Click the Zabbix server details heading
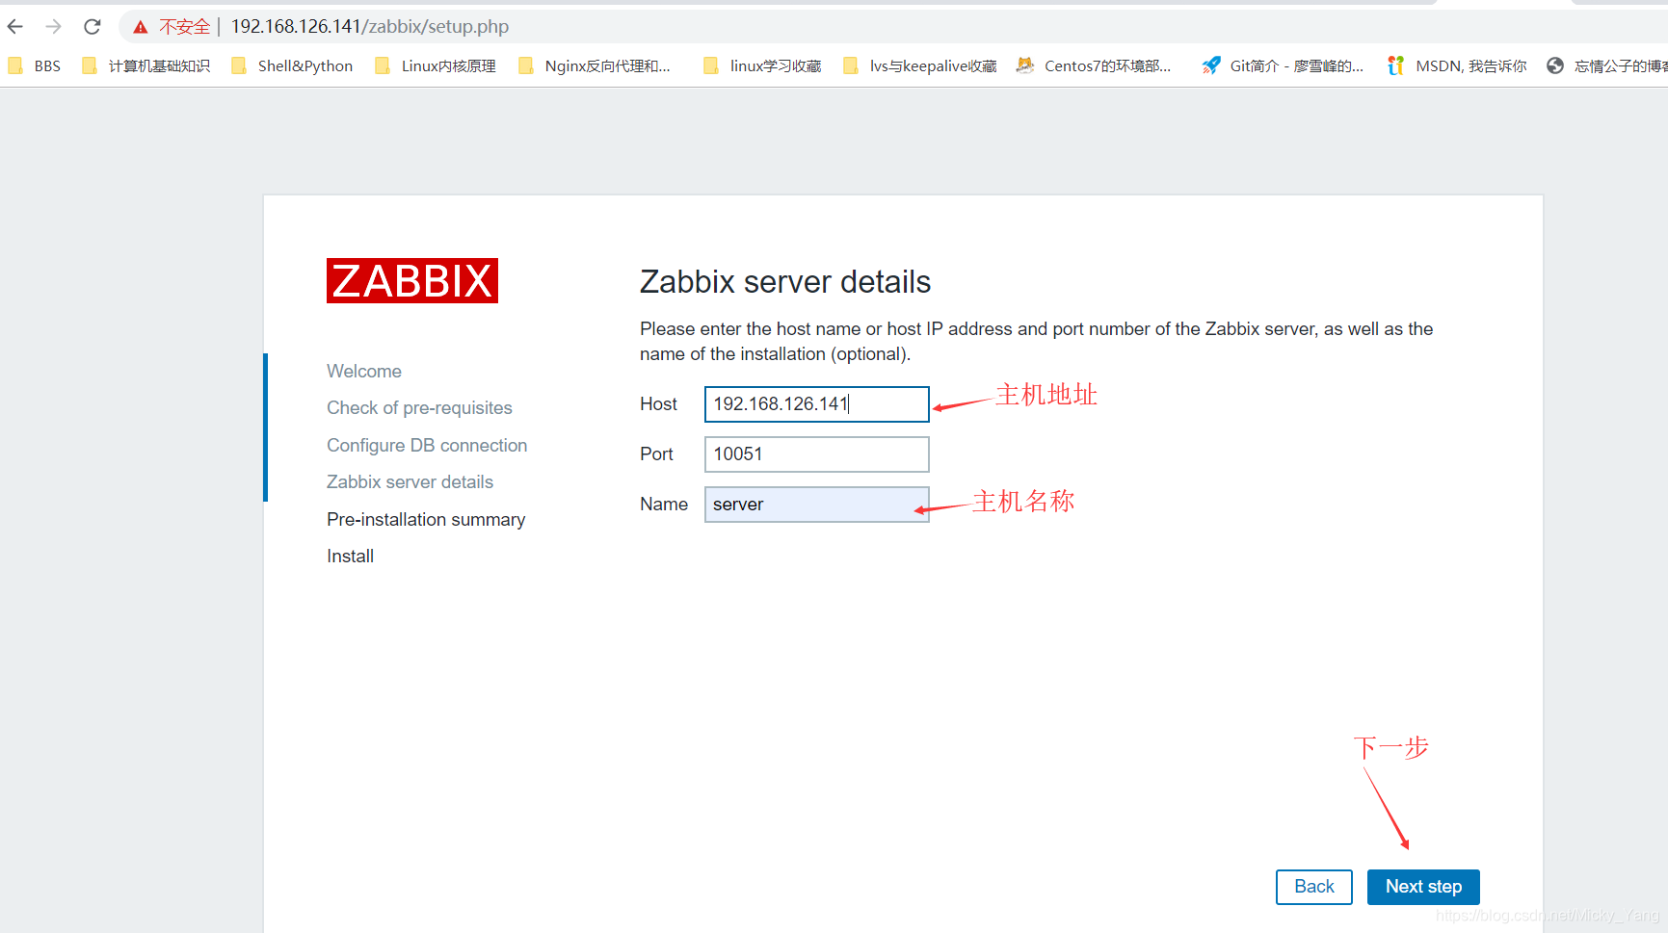Viewport: 1668px width, 933px height. (785, 282)
